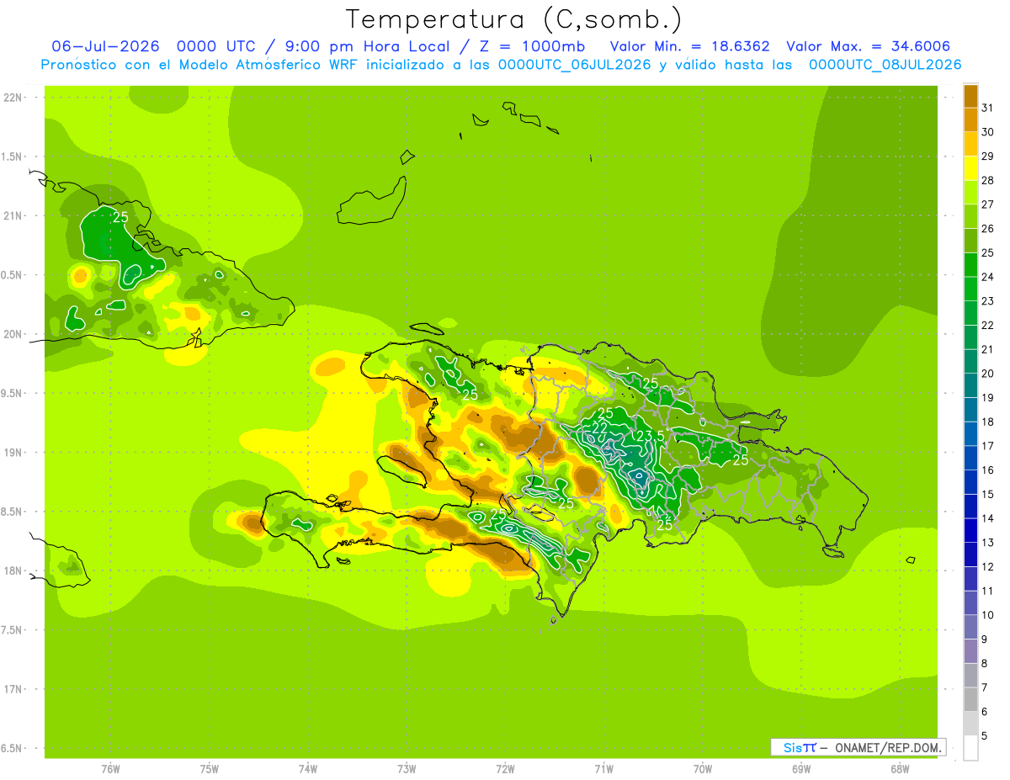Click the '69W' longitude axis label
1010x780 pixels.
pyautogui.click(x=801, y=768)
